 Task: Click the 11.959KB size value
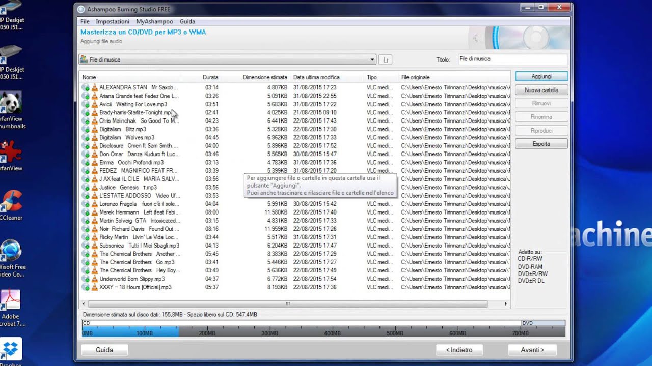click(x=276, y=229)
